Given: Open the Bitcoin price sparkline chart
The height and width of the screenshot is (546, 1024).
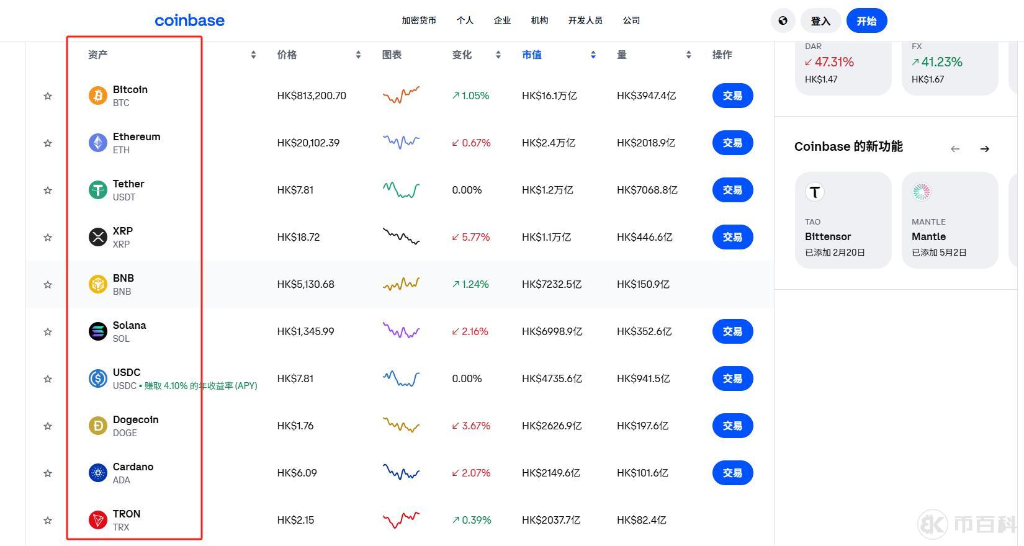Looking at the screenshot, I should tap(401, 95).
